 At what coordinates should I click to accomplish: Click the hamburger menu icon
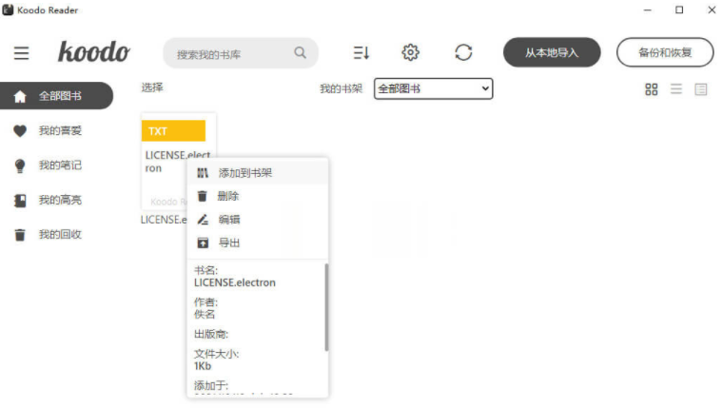[x=21, y=53]
